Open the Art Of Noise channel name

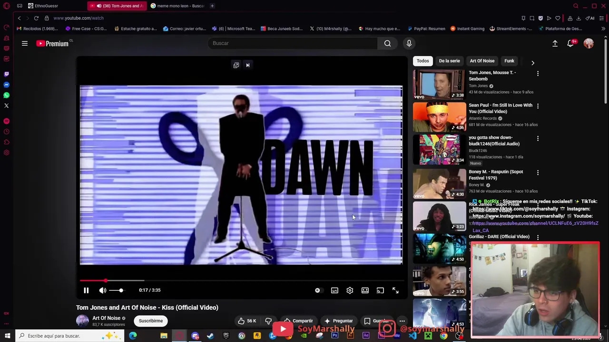click(x=107, y=318)
